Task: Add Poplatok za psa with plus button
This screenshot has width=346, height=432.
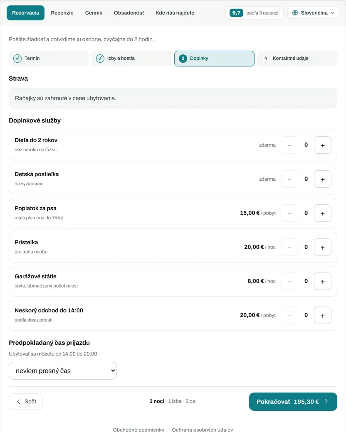Action: pos(323,213)
